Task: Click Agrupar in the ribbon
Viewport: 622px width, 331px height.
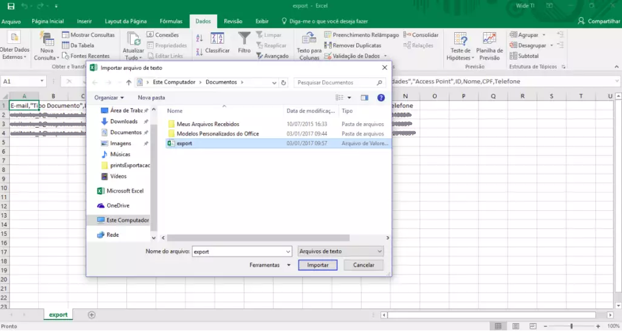Action: pyautogui.click(x=528, y=35)
